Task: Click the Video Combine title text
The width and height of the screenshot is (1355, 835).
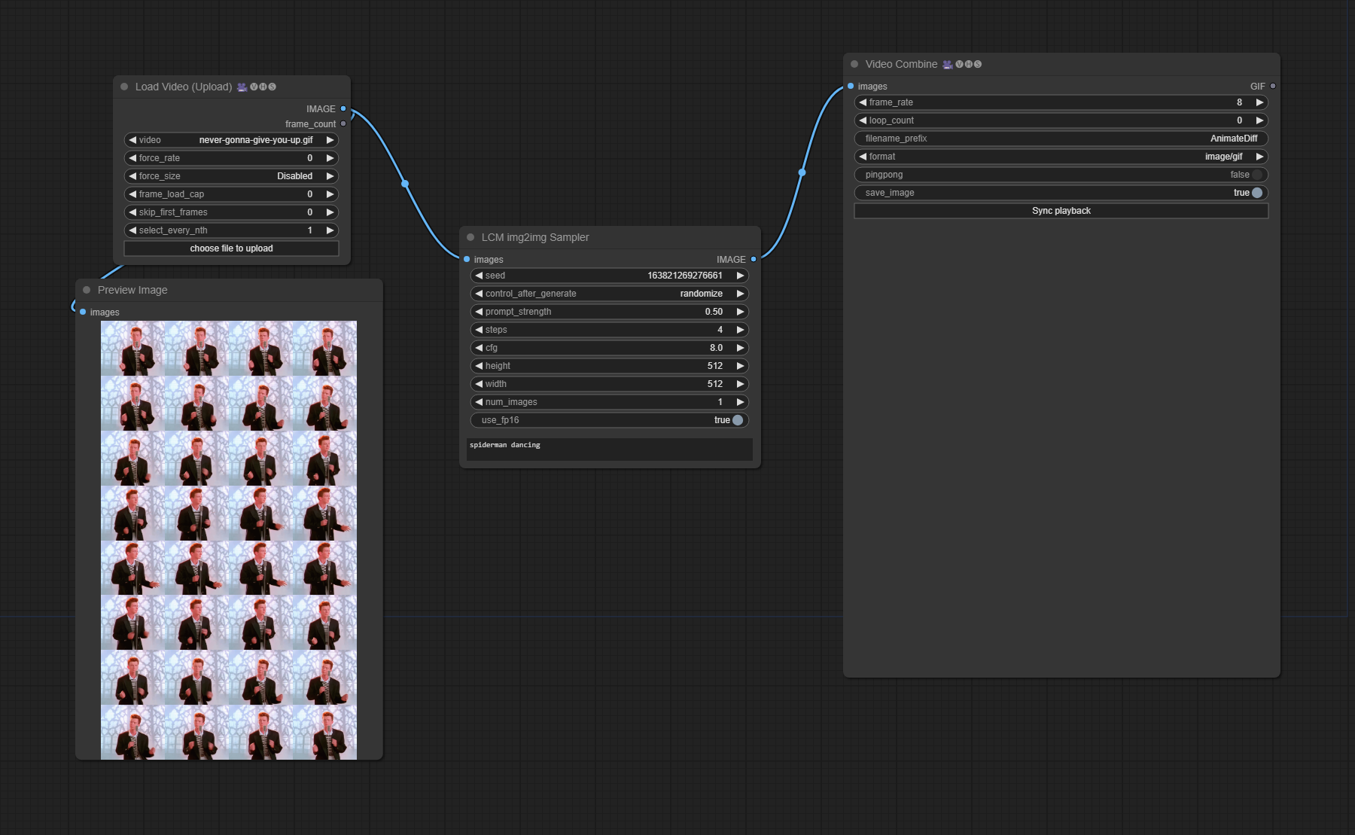Action: [x=901, y=64]
